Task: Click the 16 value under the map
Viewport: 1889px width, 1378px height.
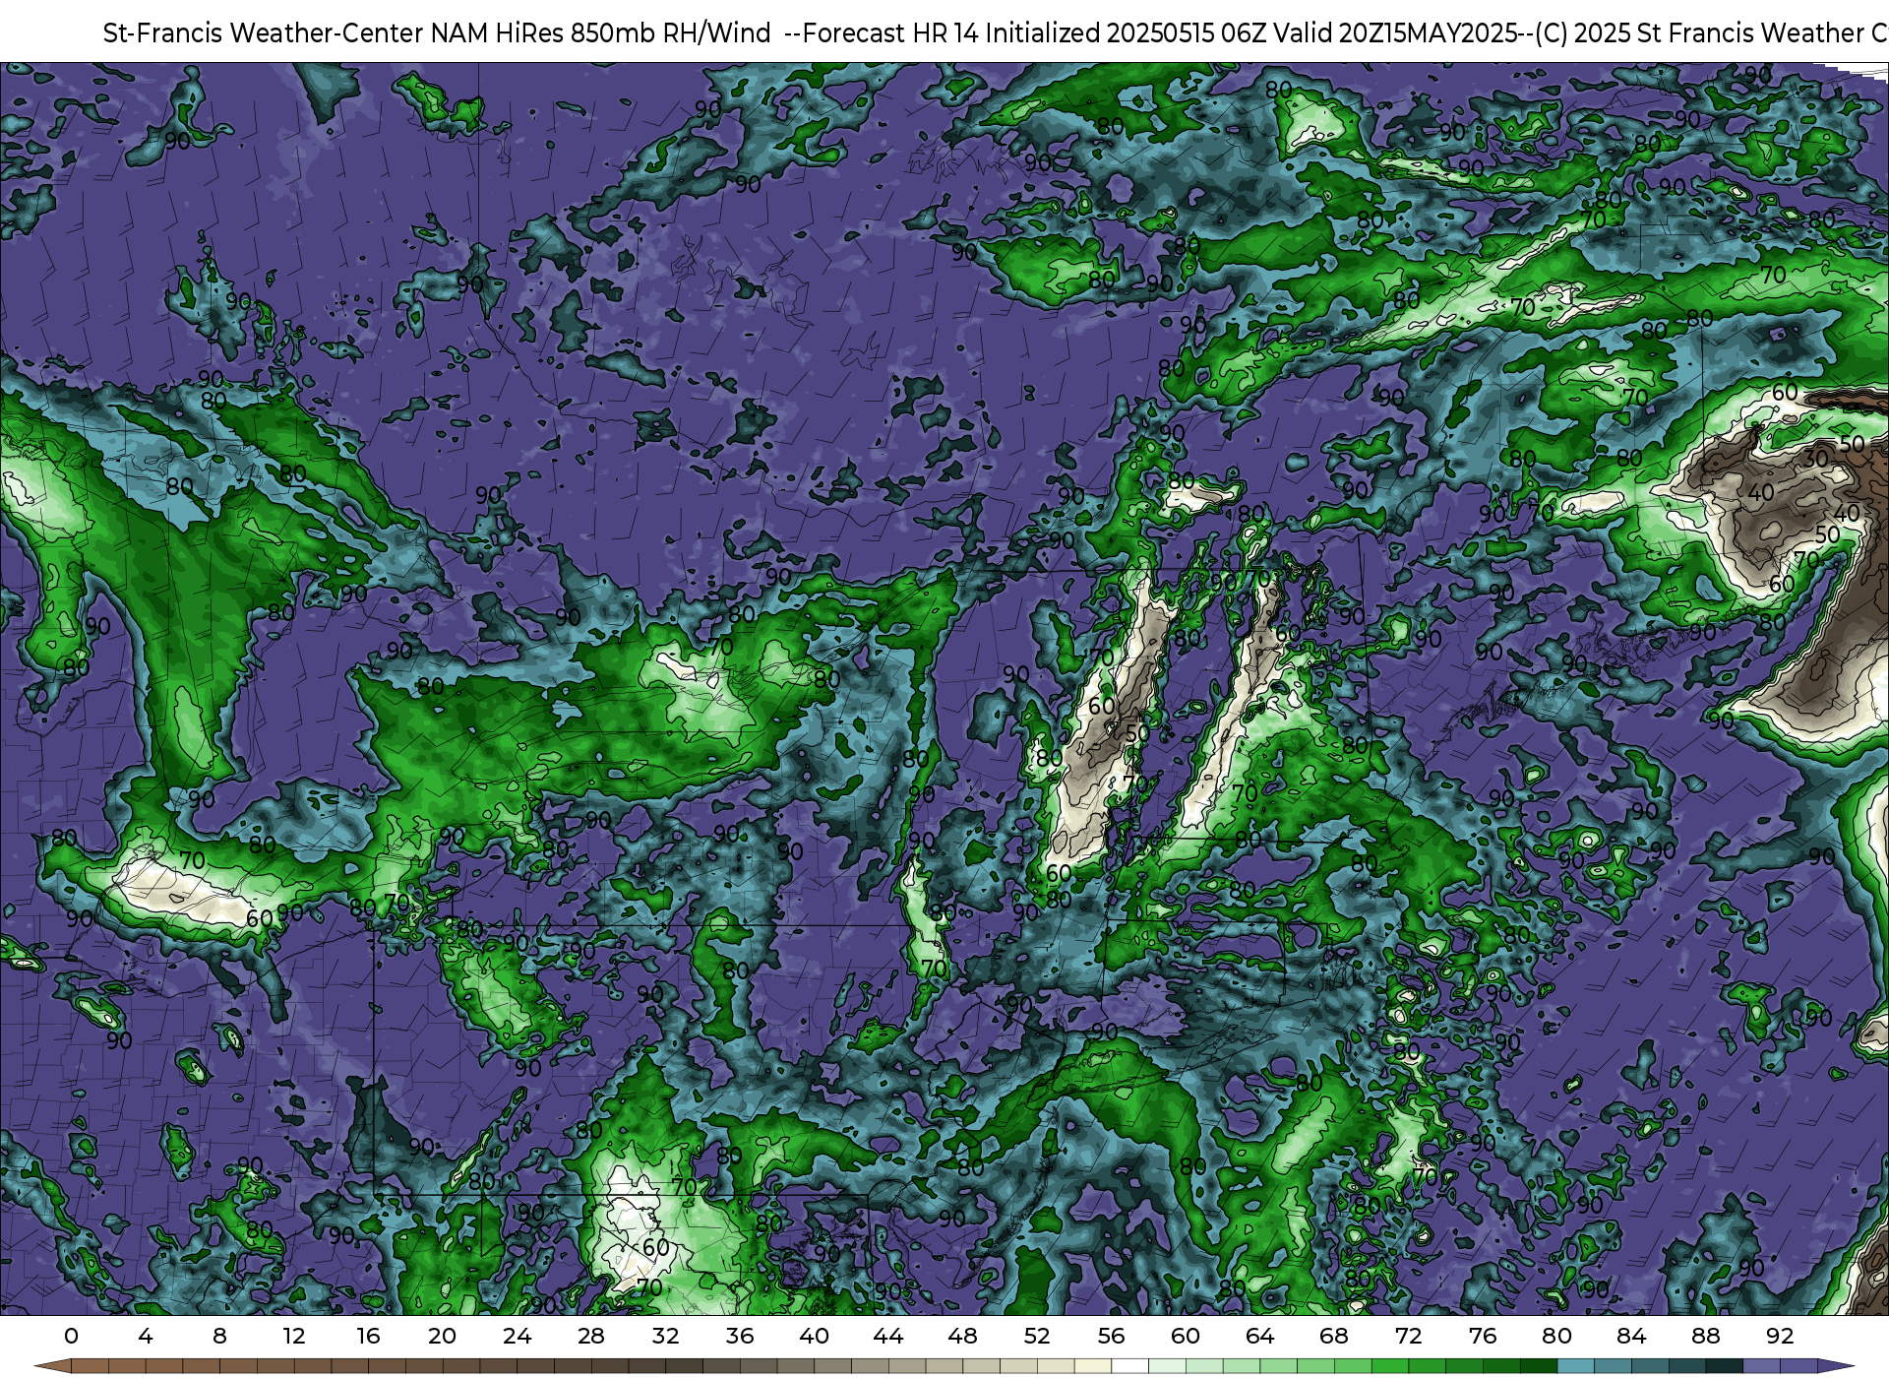Action: point(368,1336)
